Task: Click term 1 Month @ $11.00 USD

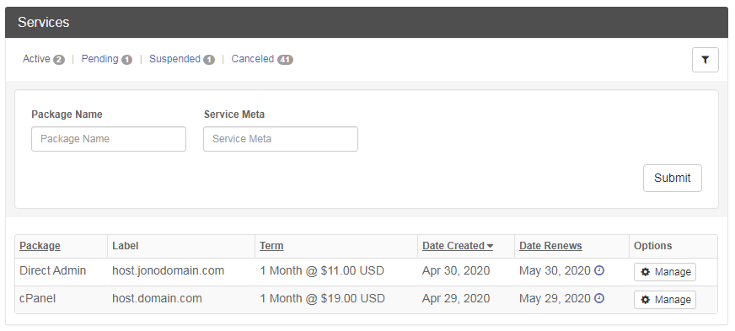Action: 322,270
